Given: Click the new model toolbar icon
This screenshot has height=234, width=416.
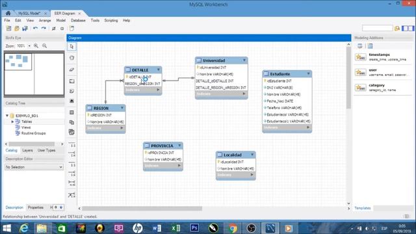Looking at the screenshot, I should (x=8, y=29).
